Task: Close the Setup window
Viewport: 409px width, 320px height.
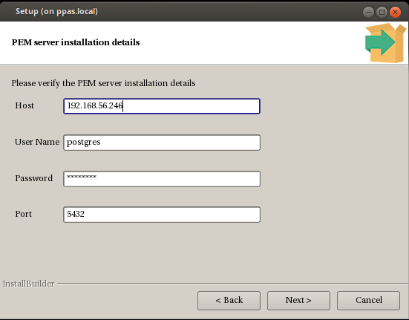Action: coord(395,12)
